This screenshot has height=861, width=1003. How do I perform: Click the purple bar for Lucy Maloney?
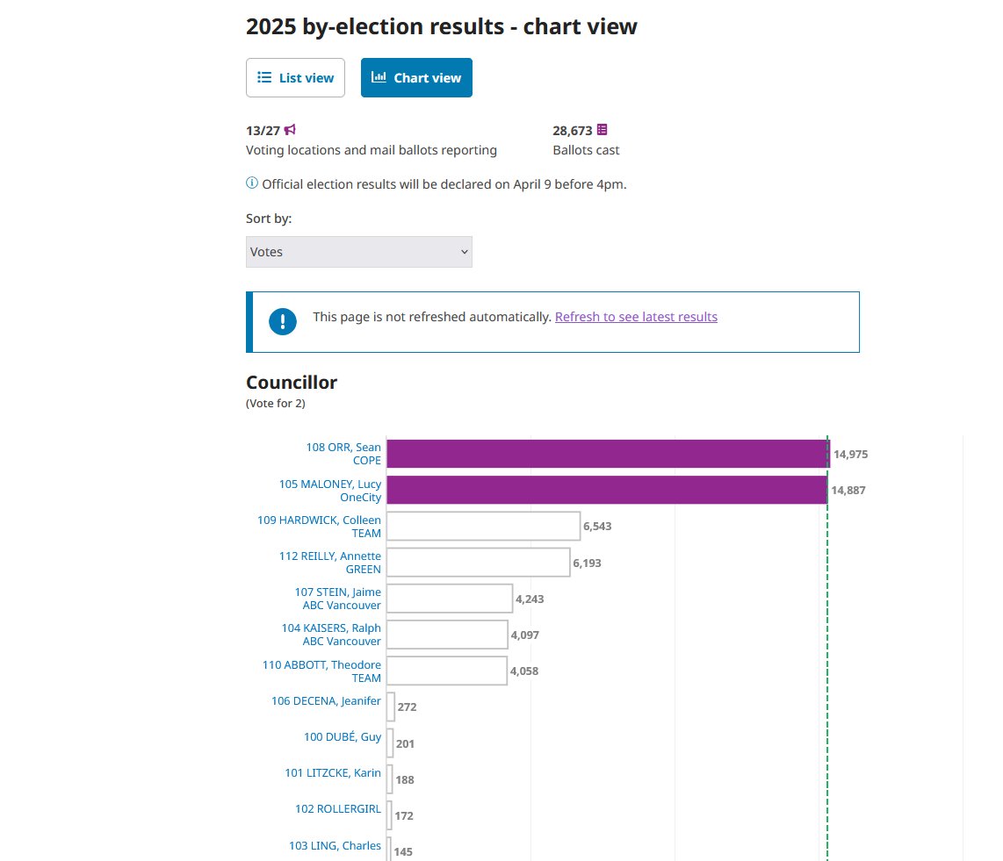pos(607,491)
